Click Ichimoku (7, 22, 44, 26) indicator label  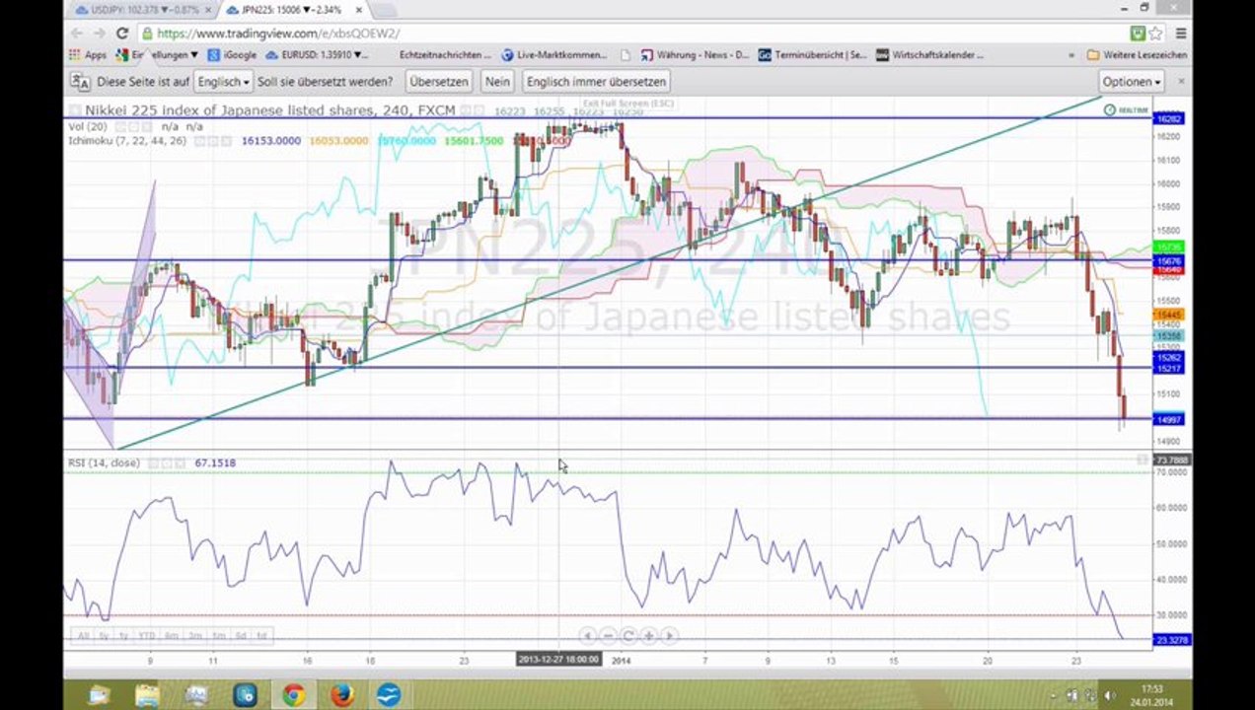point(129,141)
